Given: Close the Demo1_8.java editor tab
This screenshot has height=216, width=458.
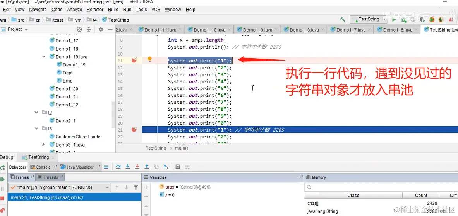Looking at the screenshot, I should (322, 30).
